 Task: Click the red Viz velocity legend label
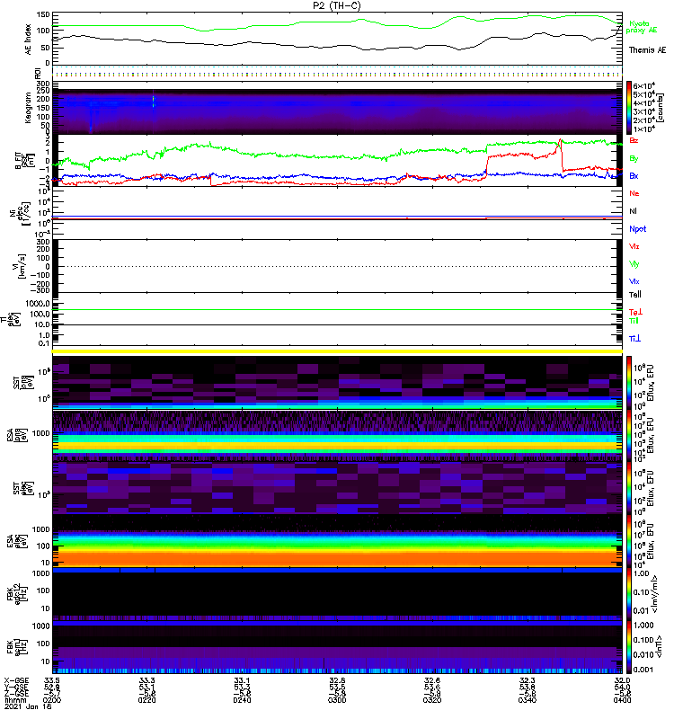[x=635, y=246]
